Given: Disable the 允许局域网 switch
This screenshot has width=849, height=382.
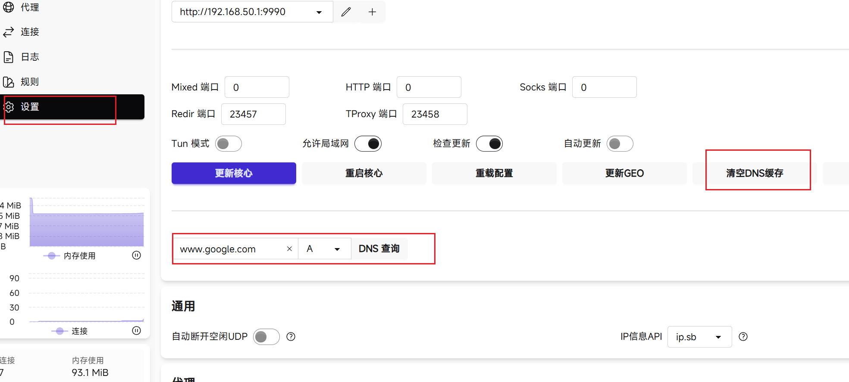Looking at the screenshot, I should point(368,143).
